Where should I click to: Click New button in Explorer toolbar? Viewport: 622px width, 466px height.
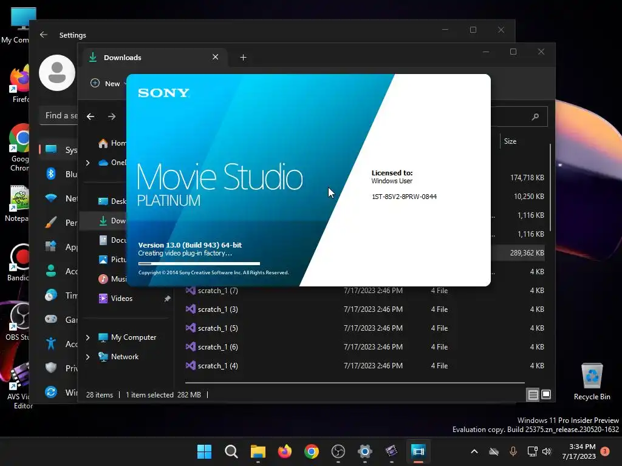pos(107,83)
